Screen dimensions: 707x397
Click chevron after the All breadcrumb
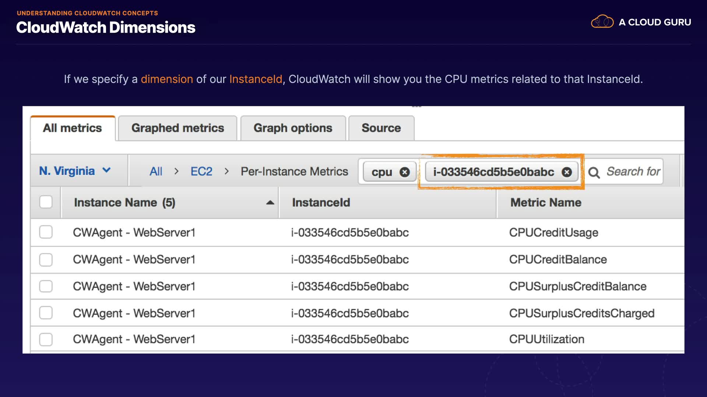[x=176, y=171]
